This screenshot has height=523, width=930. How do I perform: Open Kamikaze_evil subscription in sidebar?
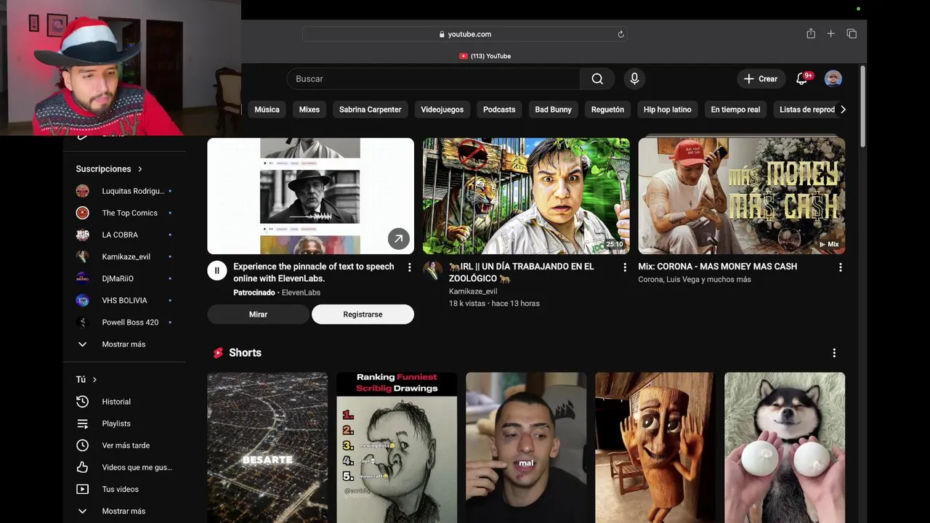pyautogui.click(x=124, y=256)
